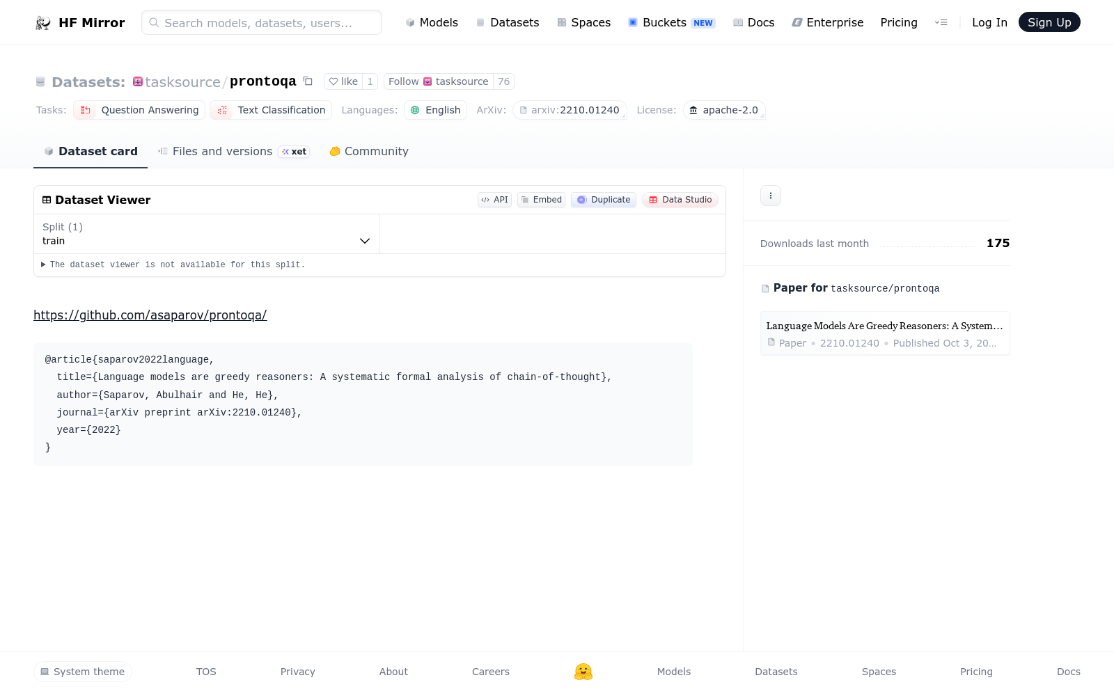Go to Spaces in top navigation
Image resolution: width=1114 pixels, height=696 pixels.
[x=584, y=23]
